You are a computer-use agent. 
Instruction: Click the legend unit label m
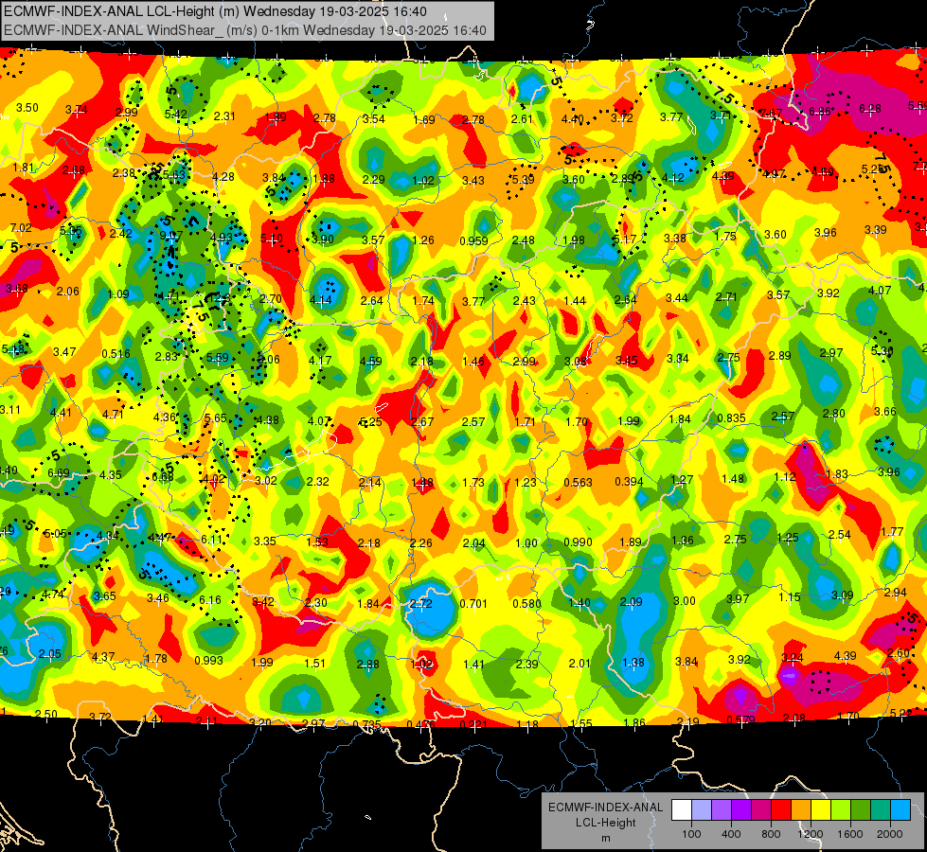point(605,839)
